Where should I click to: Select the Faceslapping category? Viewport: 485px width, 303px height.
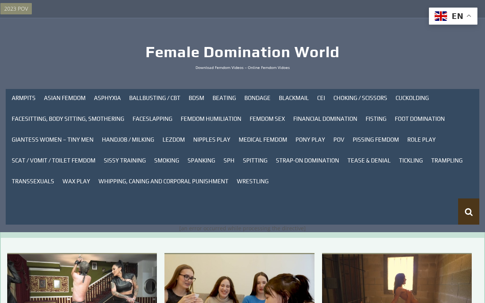(x=152, y=119)
